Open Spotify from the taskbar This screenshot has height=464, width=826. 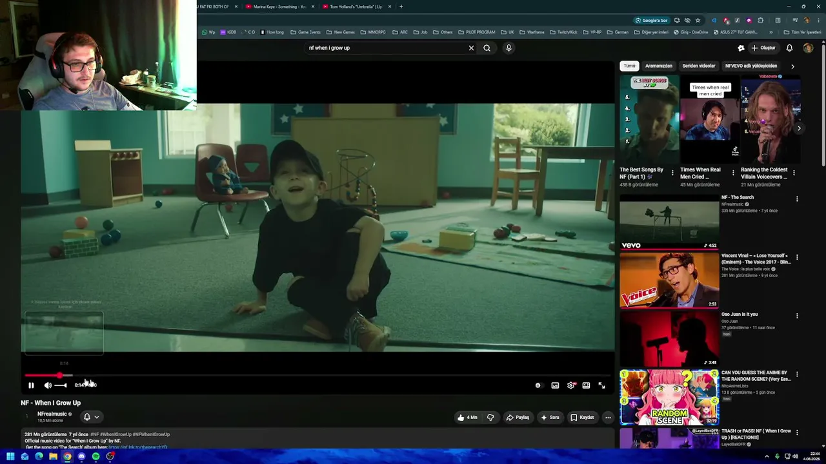tap(96, 457)
